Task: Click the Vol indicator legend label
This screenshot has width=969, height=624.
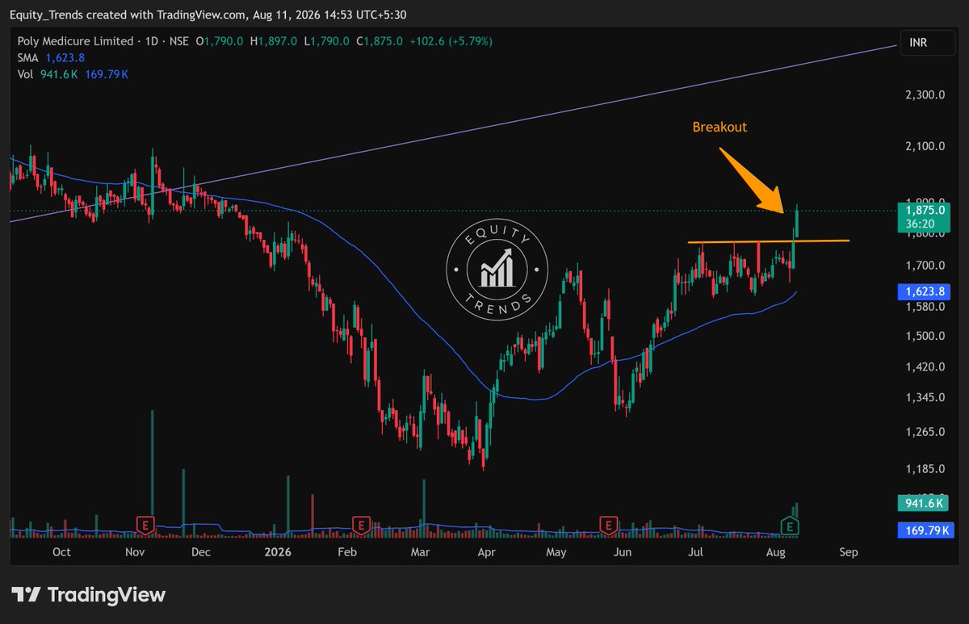Action: [26, 74]
